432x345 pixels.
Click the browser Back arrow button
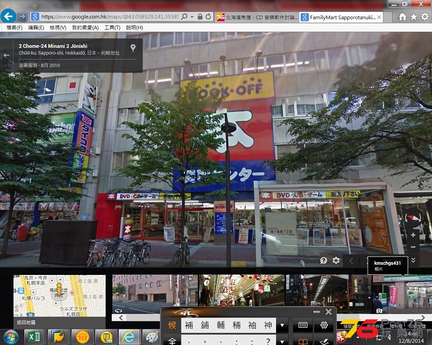click(x=8, y=17)
